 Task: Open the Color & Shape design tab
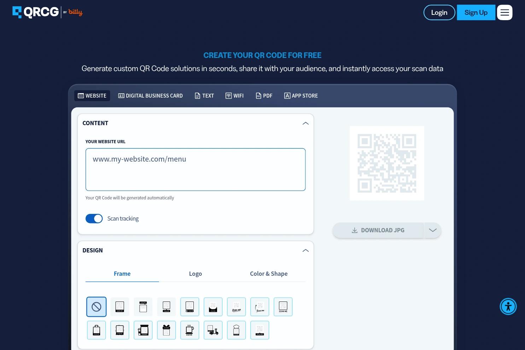tap(269, 274)
